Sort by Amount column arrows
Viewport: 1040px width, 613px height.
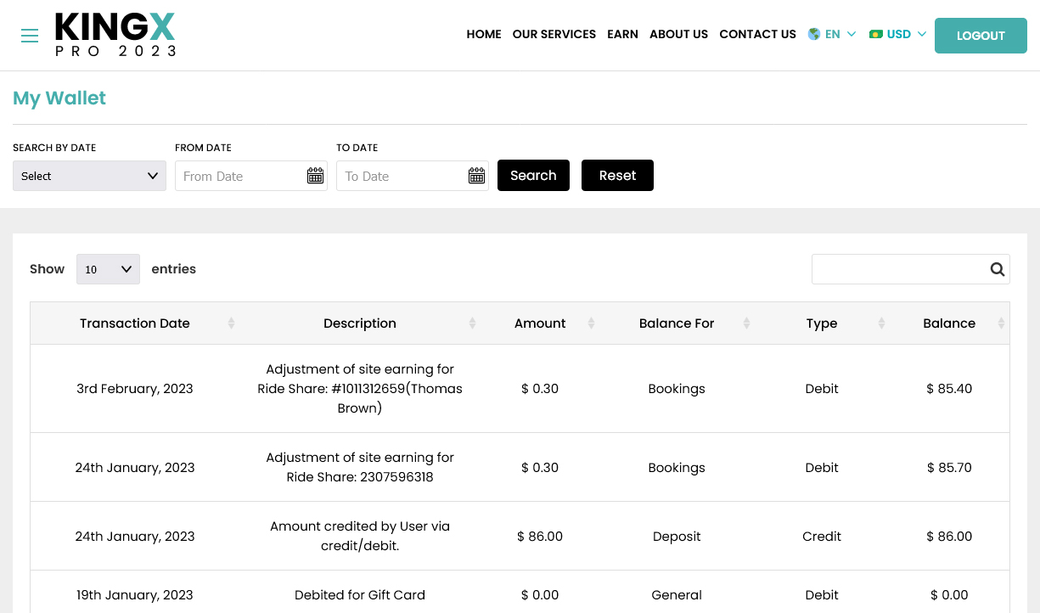click(x=591, y=323)
